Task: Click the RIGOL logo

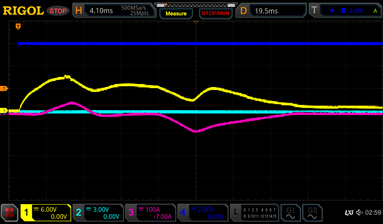Action: click(23, 11)
